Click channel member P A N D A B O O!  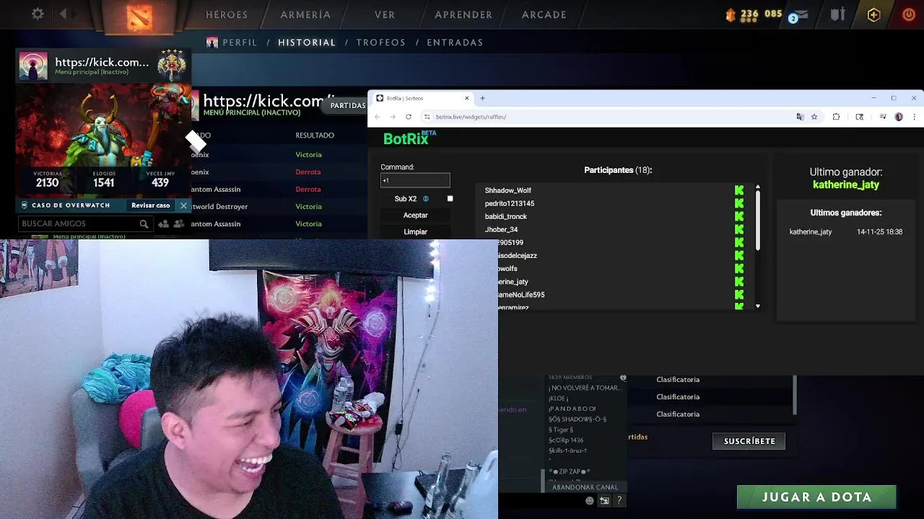tap(572, 409)
